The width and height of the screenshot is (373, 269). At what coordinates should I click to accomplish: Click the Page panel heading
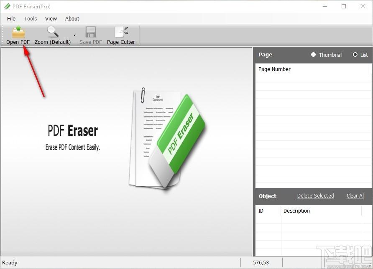[x=266, y=55]
